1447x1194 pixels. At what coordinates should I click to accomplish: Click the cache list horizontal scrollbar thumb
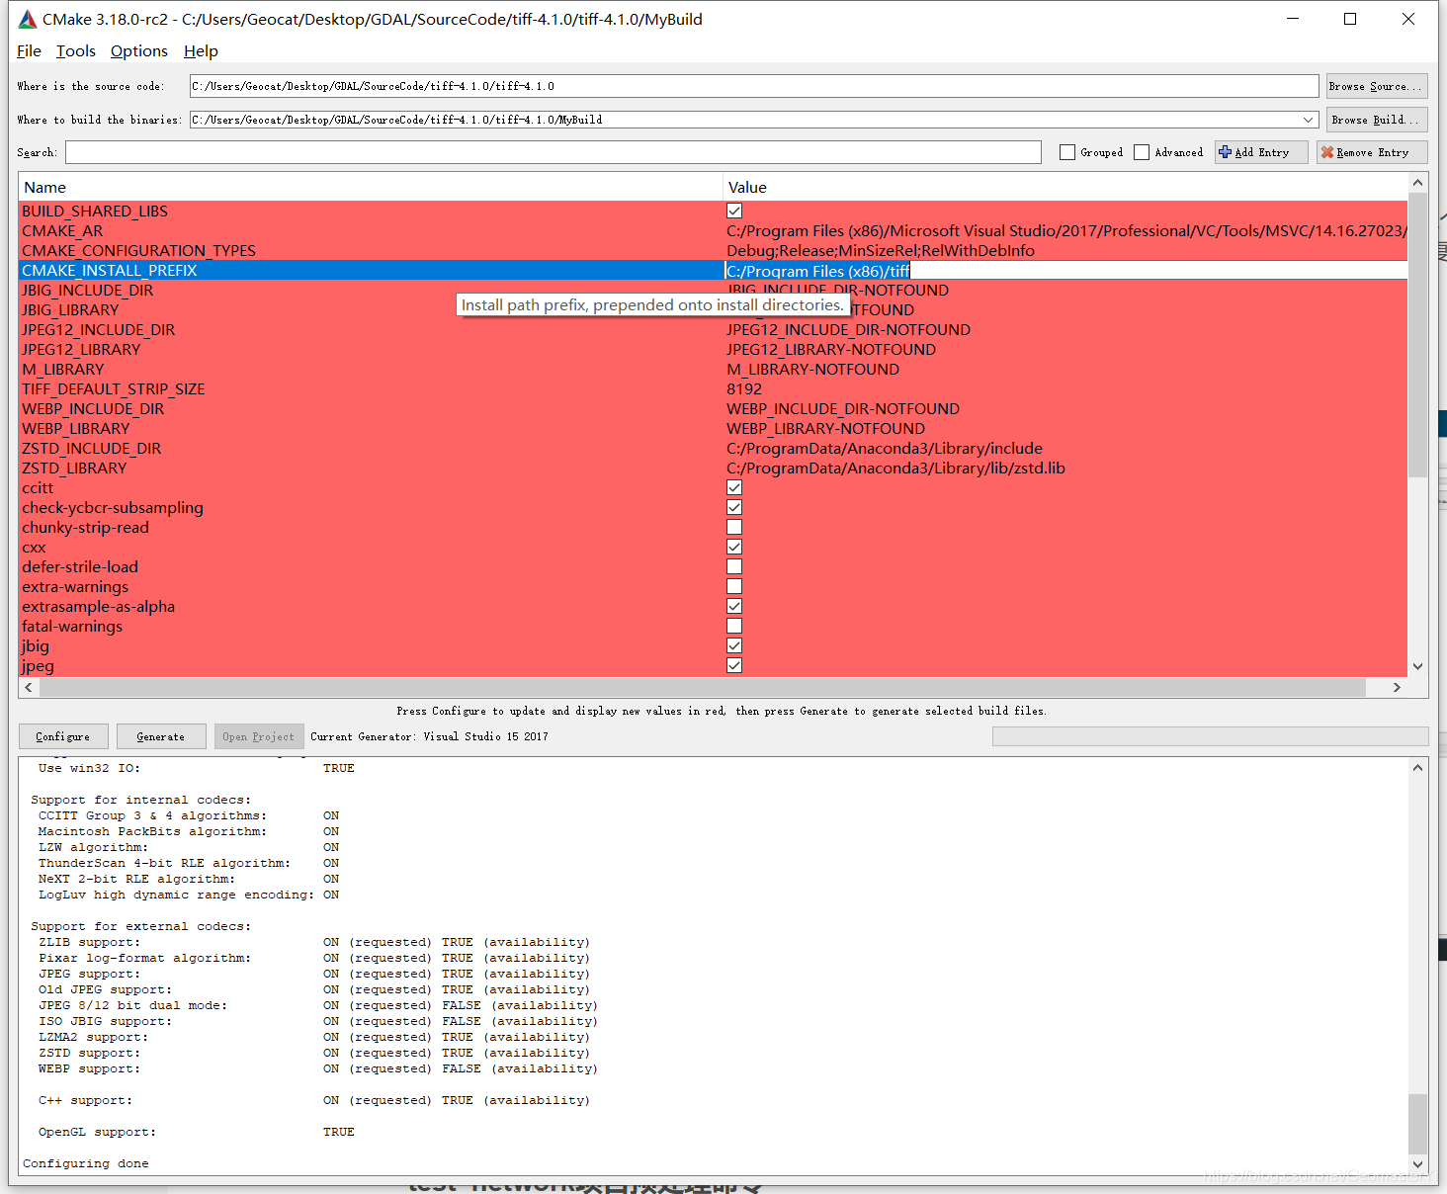(x=702, y=687)
